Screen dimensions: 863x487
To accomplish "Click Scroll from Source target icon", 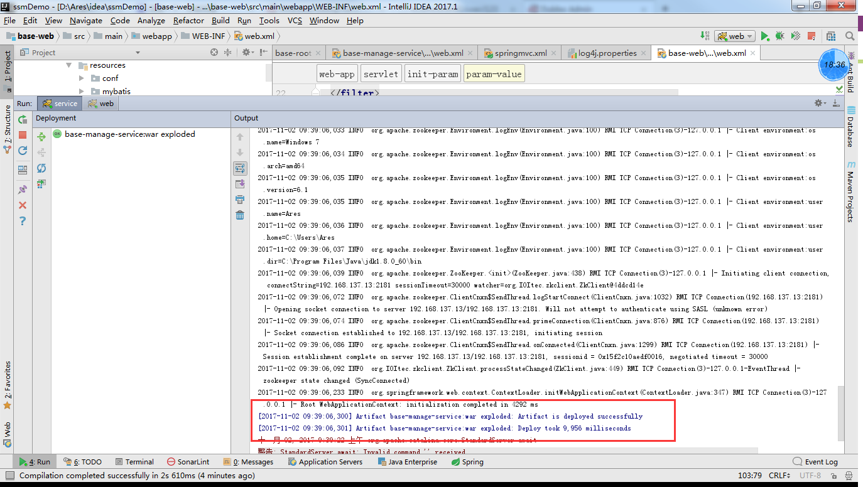I will coord(215,53).
